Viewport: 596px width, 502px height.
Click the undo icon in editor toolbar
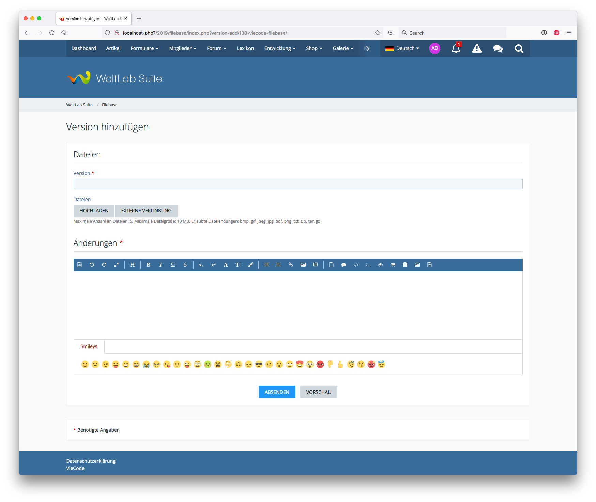pyautogui.click(x=92, y=265)
